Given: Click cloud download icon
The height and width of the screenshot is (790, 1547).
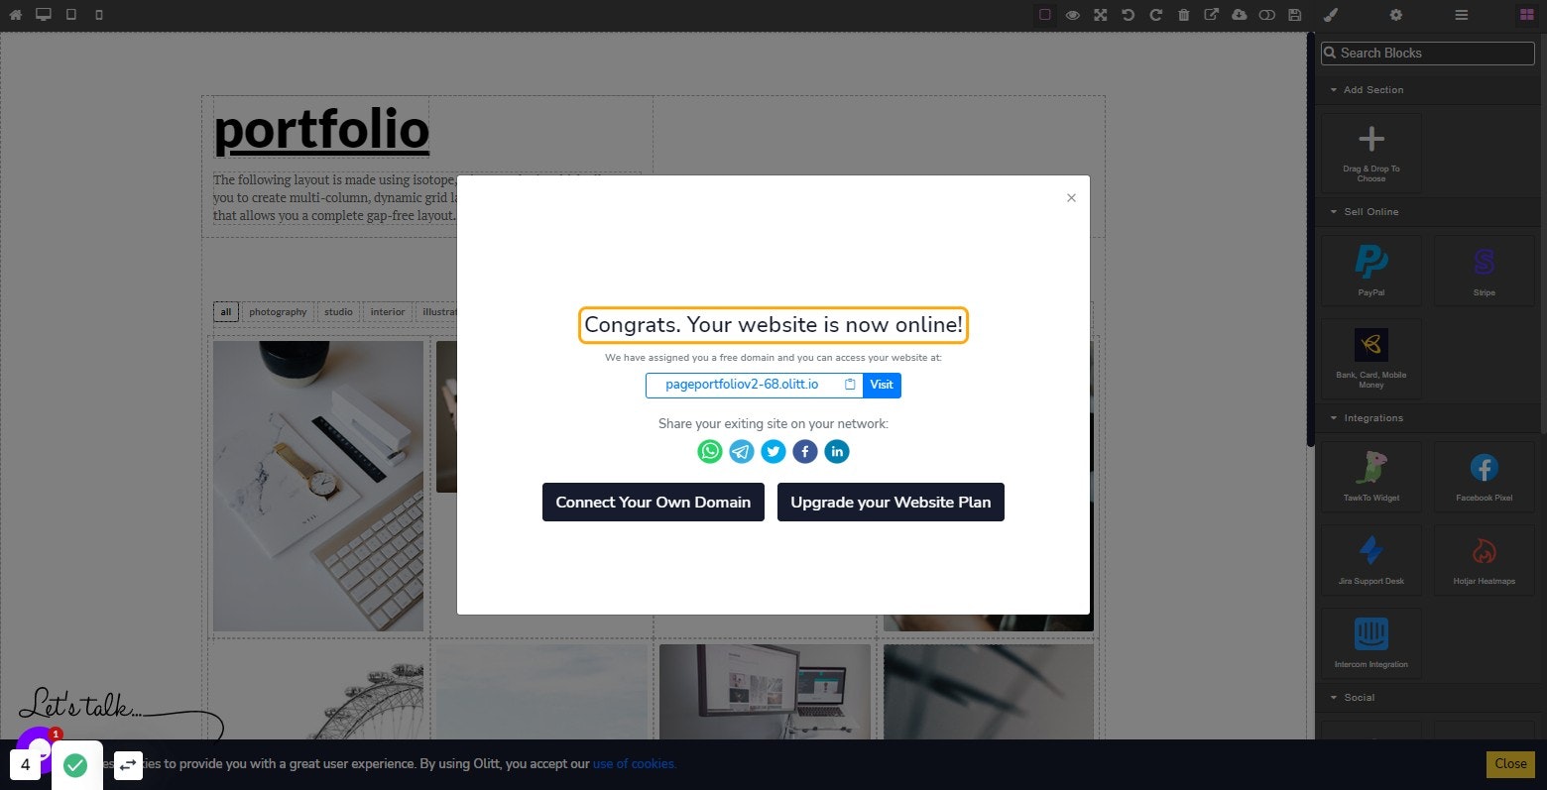Looking at the screenshot, I should [1240, 15].
